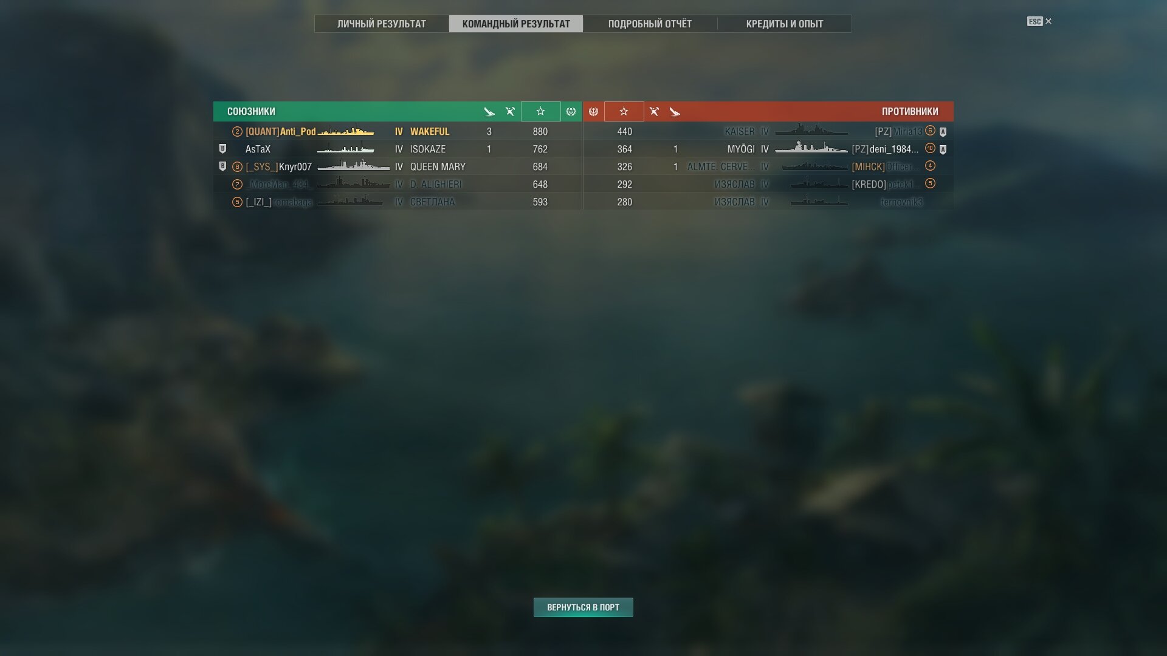Click the enemies anchor emblem icon
The width and height of the screenshot is (1167, 656).
click(593, 112)
